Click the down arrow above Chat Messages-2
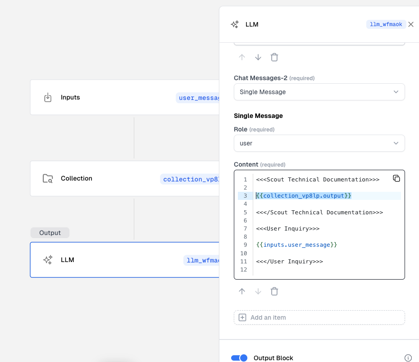419x362 pixels. (x=258, y=57)
